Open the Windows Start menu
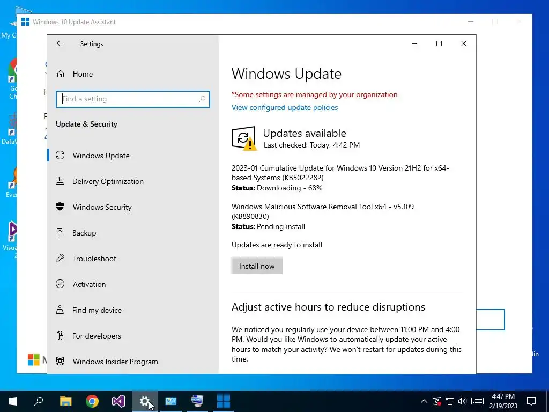Viewport: 549px width, 412px height. point(13,401)
